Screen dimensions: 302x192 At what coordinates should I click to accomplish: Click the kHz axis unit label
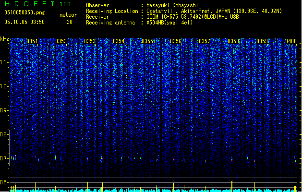click(4, 39)
